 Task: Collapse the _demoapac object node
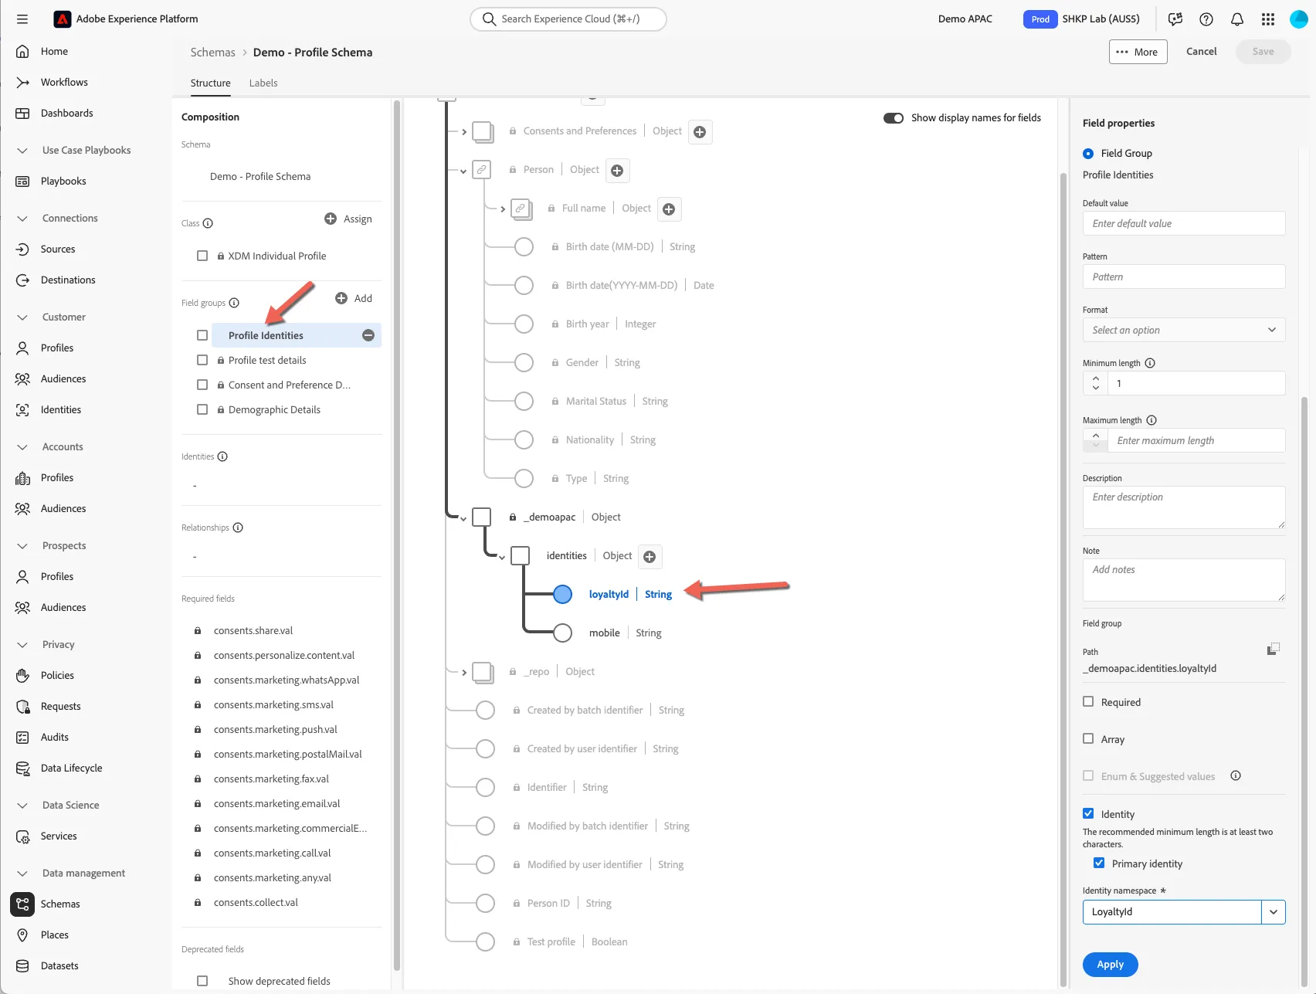[463, 519]
